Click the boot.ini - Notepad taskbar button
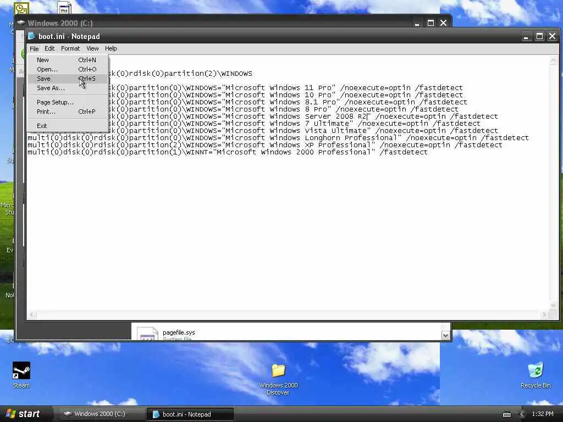The height and width of the screenshot is (422, 563). point(190,414)
